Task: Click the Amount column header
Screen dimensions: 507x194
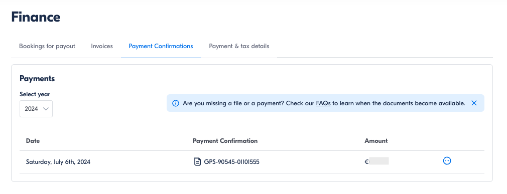Action: tap(376, 141)
